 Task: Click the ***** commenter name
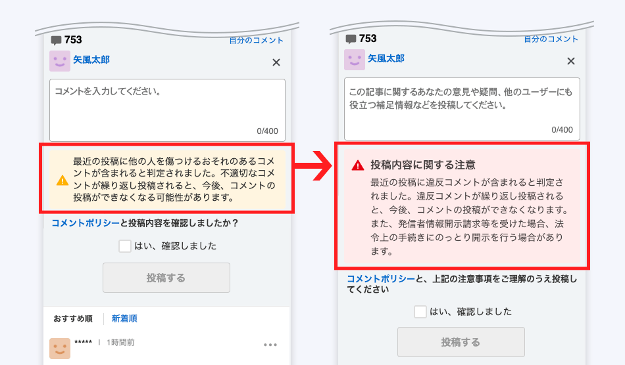click(x=83, y=342)
